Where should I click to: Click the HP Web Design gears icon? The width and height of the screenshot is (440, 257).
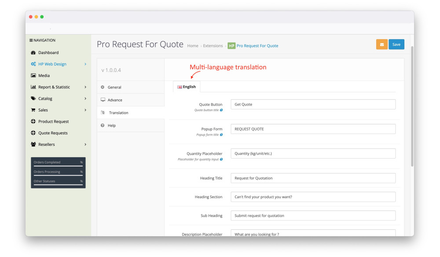(33, 64)
